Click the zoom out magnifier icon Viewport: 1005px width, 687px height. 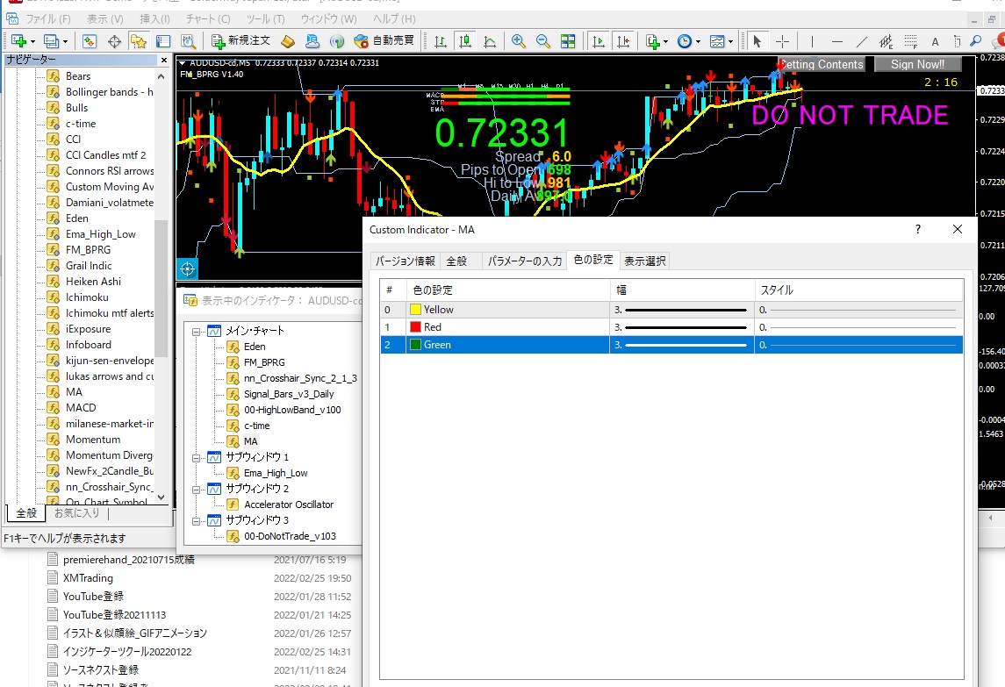point(542,41)
